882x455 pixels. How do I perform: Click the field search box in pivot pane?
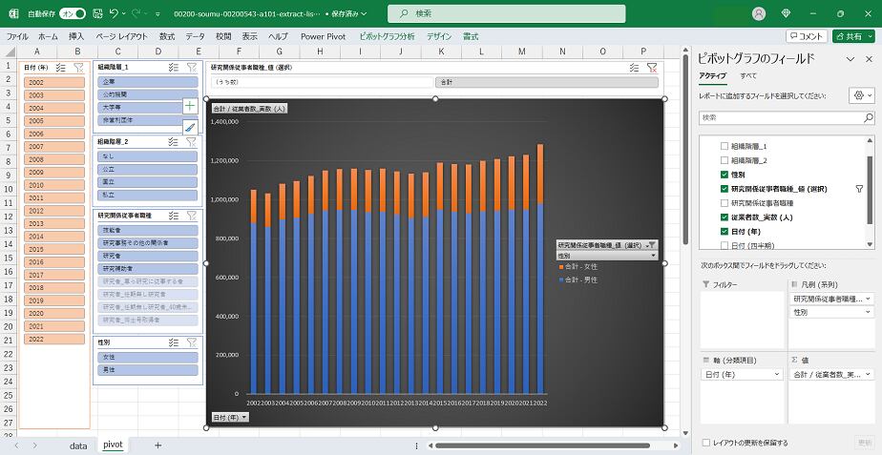(x=785, y=117)
